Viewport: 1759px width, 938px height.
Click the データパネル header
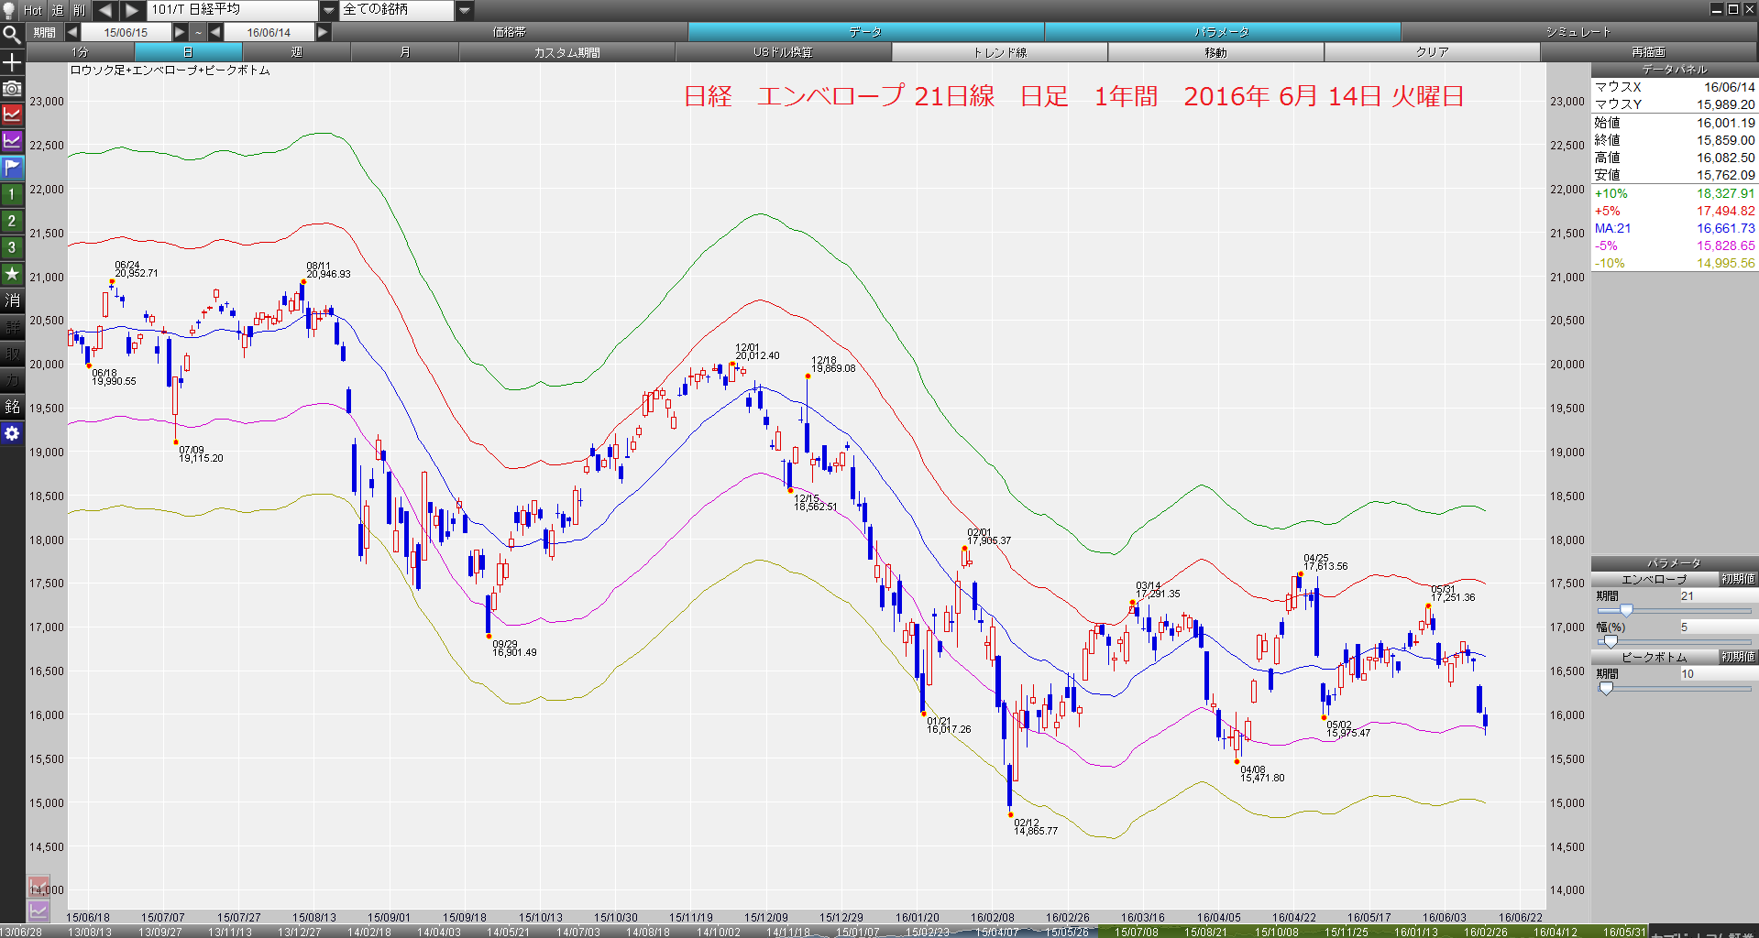click(x=1674, y=70)
